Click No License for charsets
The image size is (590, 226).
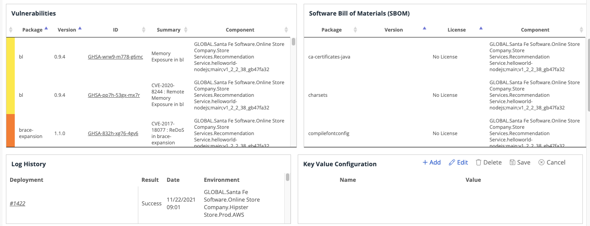tap(445, 95)
